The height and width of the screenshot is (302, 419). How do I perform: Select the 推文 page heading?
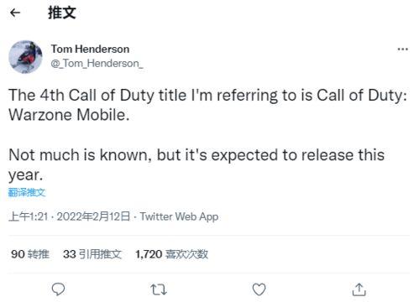[62, 13]
